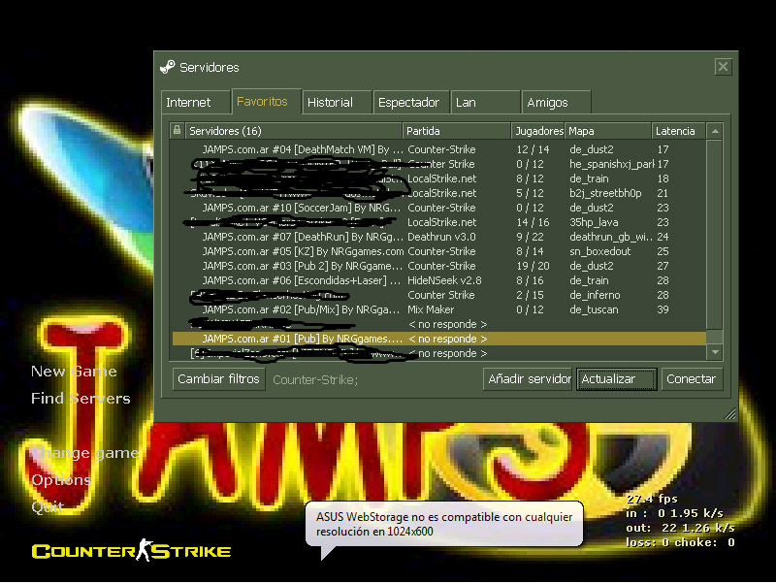Click the de_tuscan map cell
This screenshot has height=584, width=776.
[594, 309]
